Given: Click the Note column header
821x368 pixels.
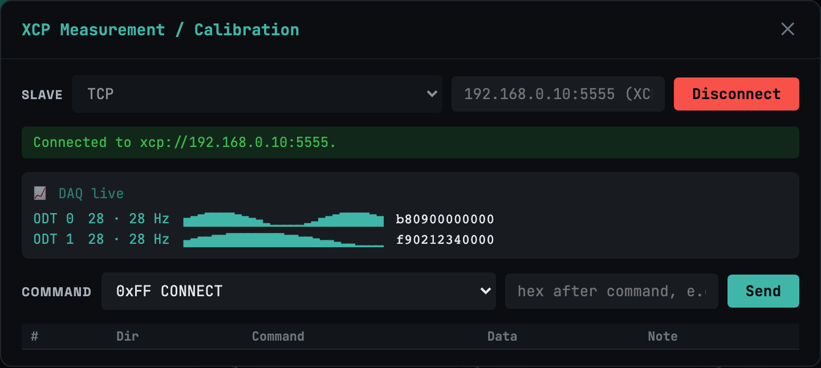Looking at the screenshot, I should 663,336.
